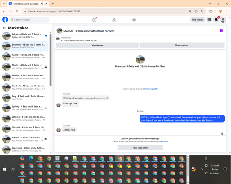The width and height of the screenshot is (231, 184).
Task: Open the Facebook menu grid icon
Action: (x=209, y=20)
